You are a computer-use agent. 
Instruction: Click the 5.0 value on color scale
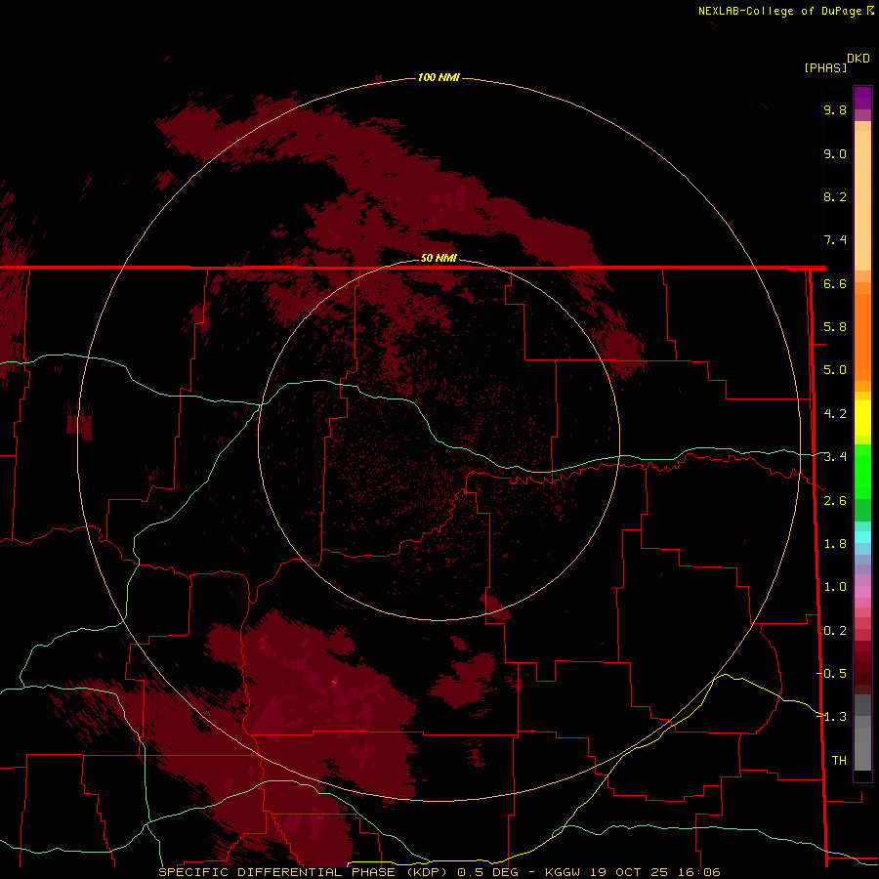(835, 370)
